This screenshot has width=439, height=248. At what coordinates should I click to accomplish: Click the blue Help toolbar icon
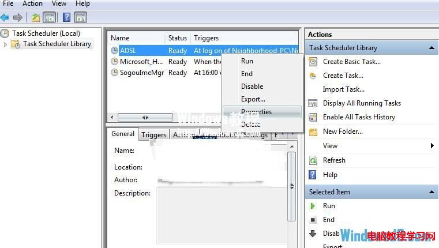67,18
